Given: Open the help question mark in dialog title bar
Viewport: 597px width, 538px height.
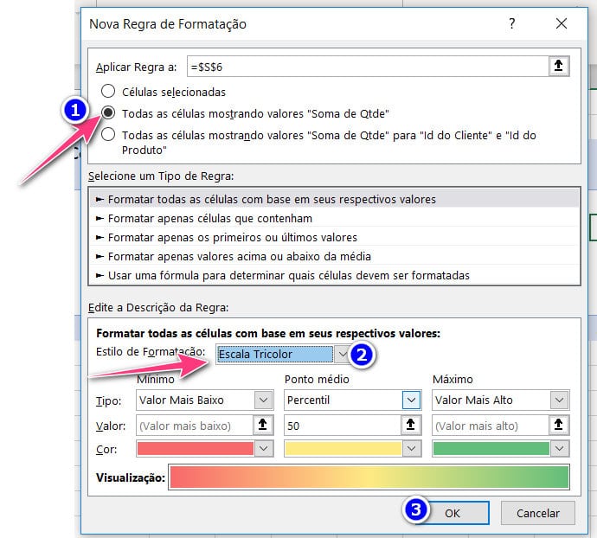Looking at the screenshot, I should pos(512,23).
